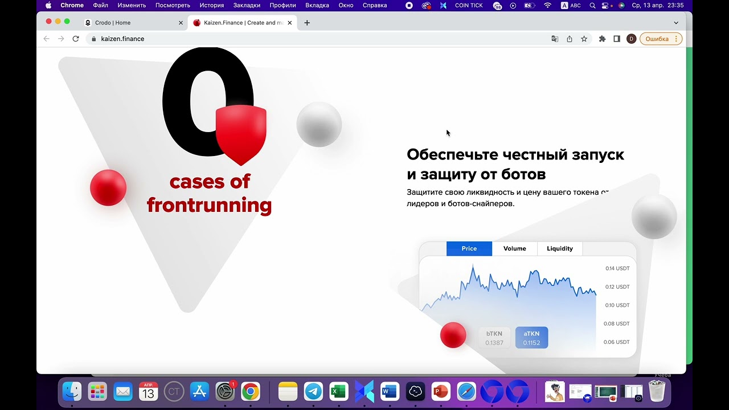Click the 'cases of frontrunning' text
The width and height of the screenshot is (729, 410).
(x=209, y=194)
